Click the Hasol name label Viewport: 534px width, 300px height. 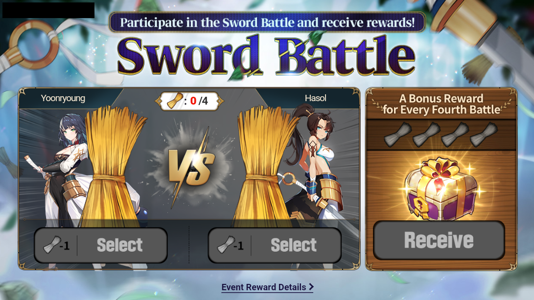click(x=315, y=98)
